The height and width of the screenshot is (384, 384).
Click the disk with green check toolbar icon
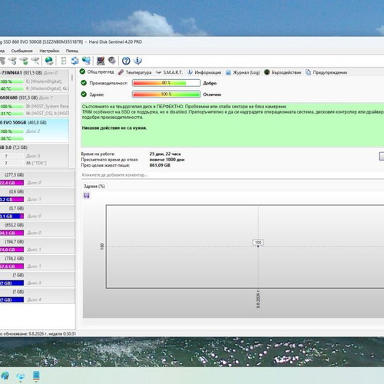[x=24, y=61]
